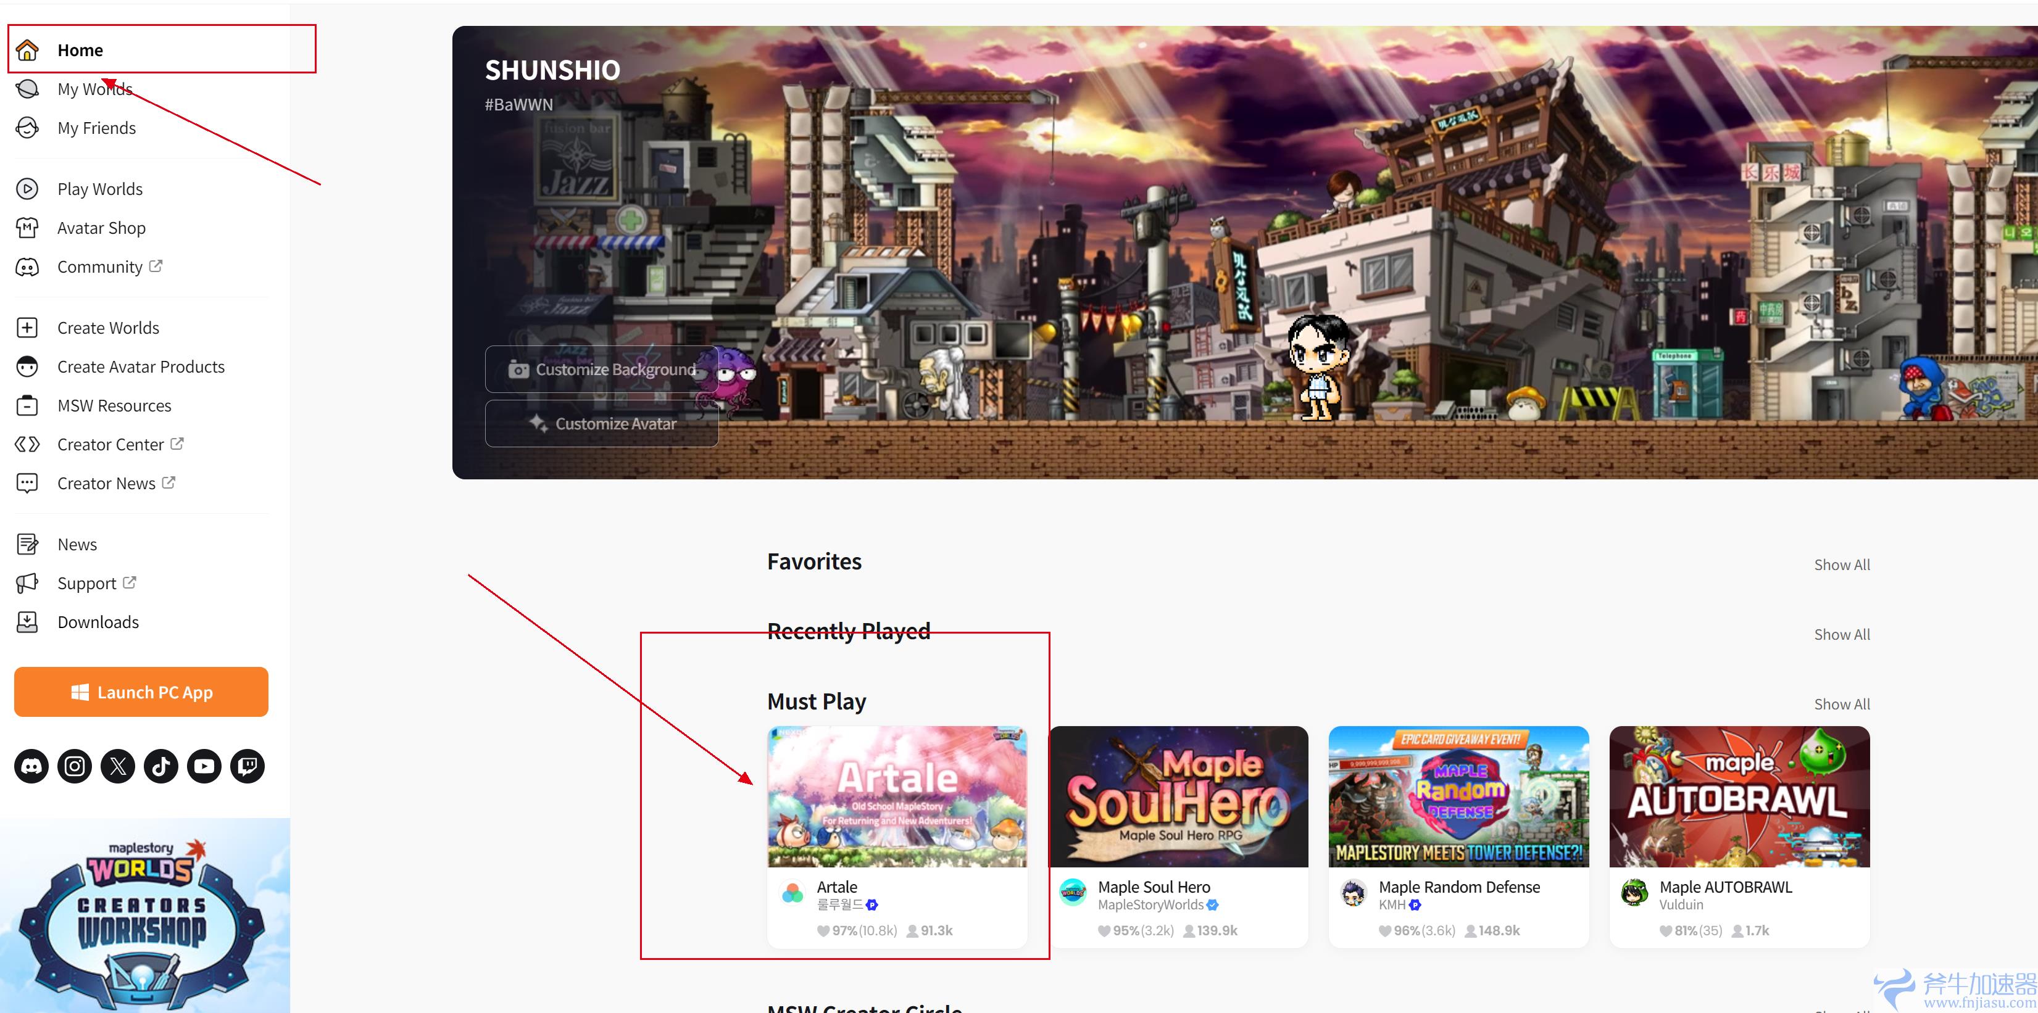Open the Twitch social link
This screenshot has width=2038, height=1013.
pyautogui.click(x=247, y=766)
